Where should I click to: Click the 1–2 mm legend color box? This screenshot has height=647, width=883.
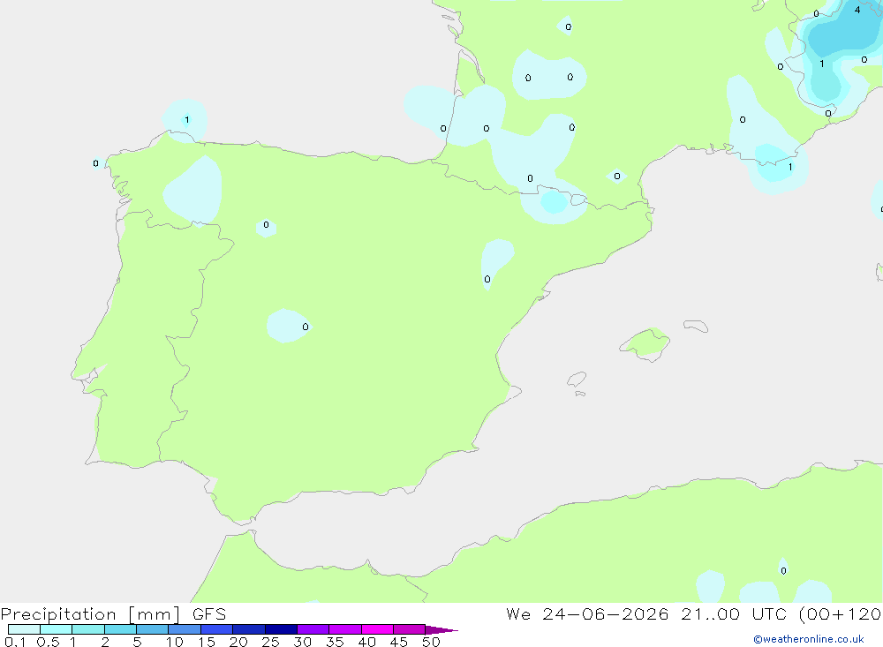coord(88,629)
